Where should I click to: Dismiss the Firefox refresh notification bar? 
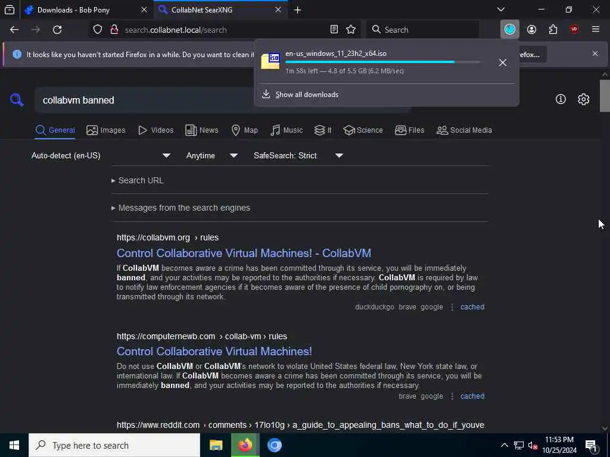pos(595,54)
